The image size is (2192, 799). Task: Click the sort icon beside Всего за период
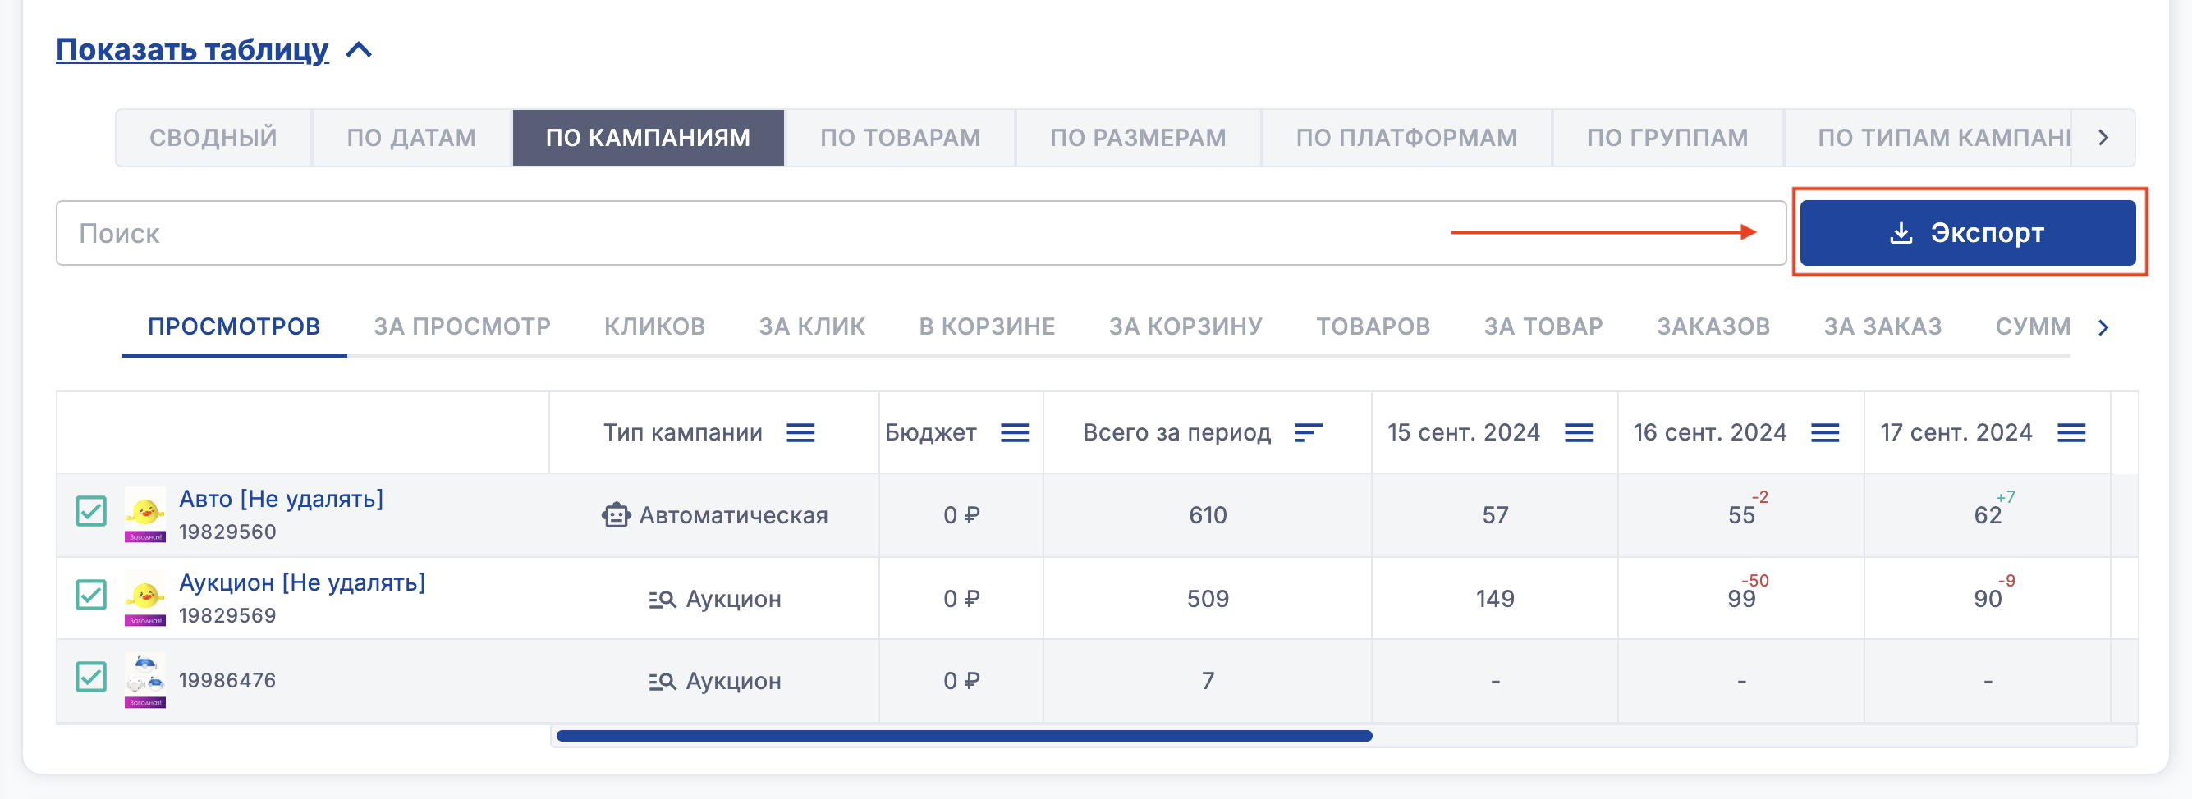pos(1308,433)
